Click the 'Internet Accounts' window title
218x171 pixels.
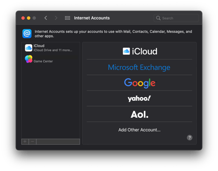[92, 18]
